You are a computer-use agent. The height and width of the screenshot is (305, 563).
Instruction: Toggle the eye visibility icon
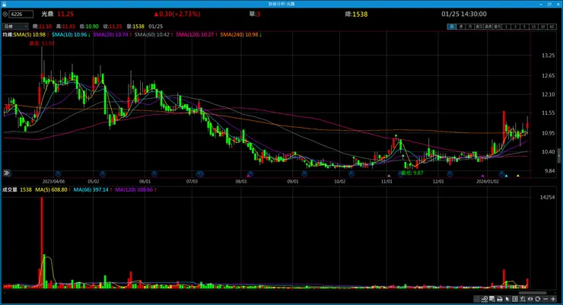[x=530, y=299]
